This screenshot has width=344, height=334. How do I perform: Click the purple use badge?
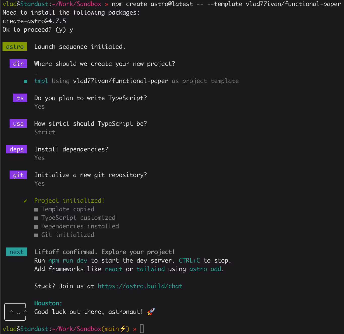pos(18,124)
